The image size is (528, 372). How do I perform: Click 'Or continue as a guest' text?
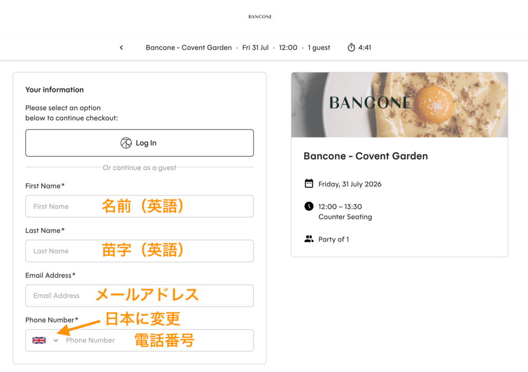click(139, 168)
